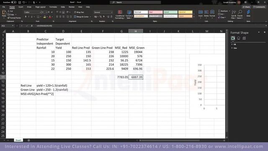
Task: Apply the Bad cell style
Action: click(x=156, y=12)
